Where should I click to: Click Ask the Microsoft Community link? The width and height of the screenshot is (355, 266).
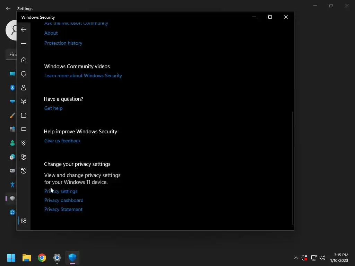76,23
